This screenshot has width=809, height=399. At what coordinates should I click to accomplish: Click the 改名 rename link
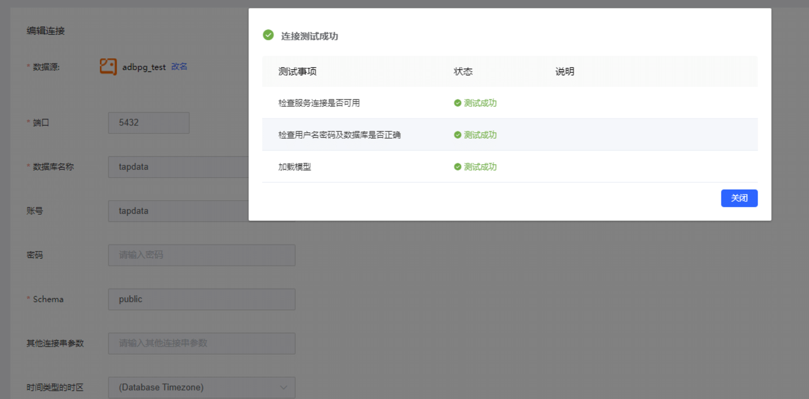click(179, 66)
